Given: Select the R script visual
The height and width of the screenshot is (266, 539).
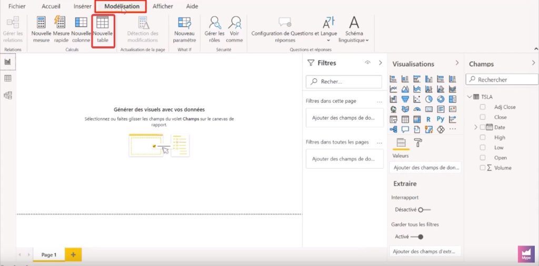Looking at the screenshot, I should (428, 119).
